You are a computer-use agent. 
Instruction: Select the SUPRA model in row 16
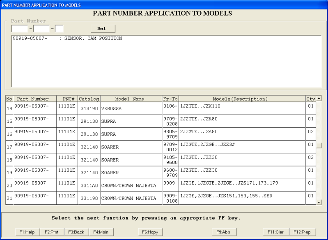pos(131,134)
